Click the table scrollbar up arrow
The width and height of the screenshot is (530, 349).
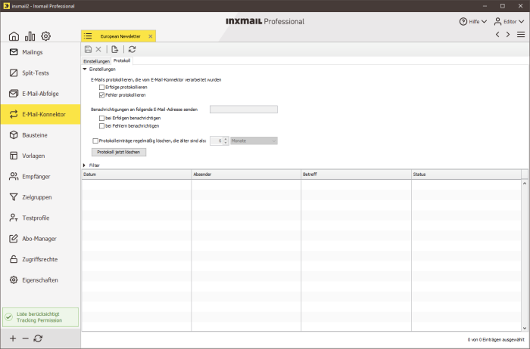(525, 184)
